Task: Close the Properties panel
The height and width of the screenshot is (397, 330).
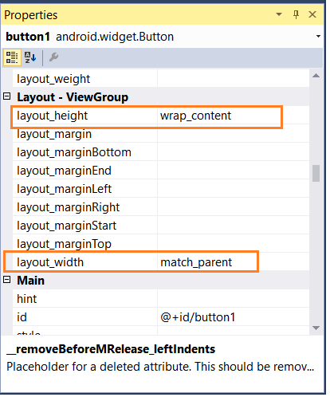Action: (x=312, y=14)
